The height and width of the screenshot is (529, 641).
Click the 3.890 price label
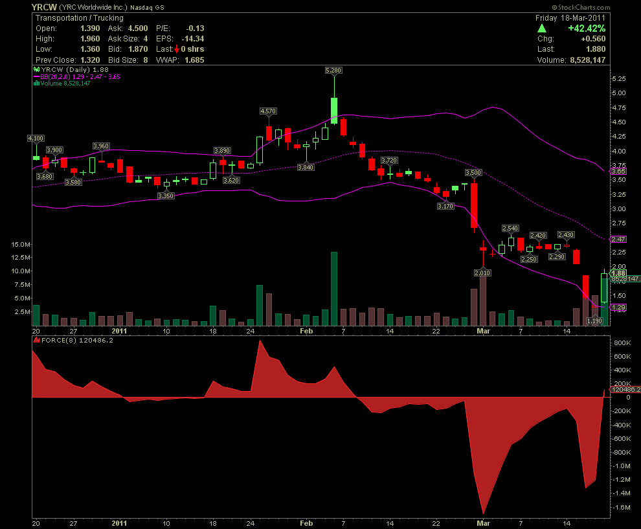[222, 151]
